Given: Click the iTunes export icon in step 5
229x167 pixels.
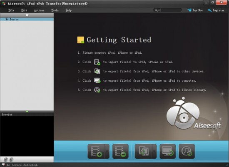Looking at the screenshot, I should tap(97, 90).
